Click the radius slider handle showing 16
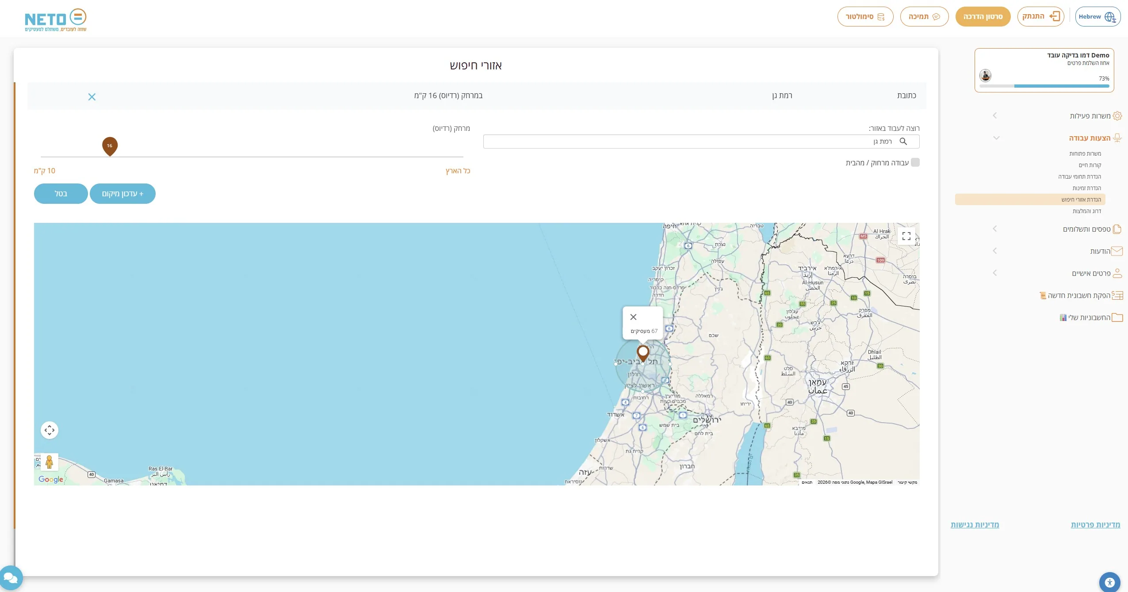 point(110,146)
